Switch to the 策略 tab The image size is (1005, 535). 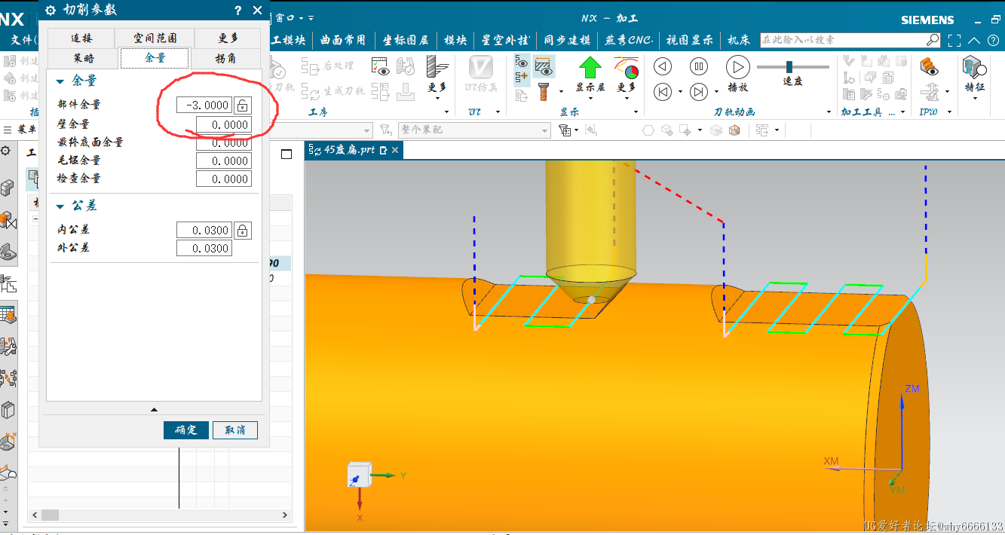pos(84,58)
